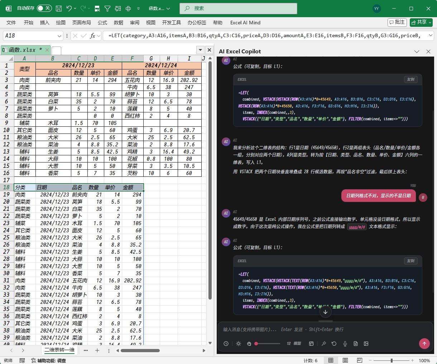
Task: Switch Copilot theme with the sun icon
Action: 239,344
